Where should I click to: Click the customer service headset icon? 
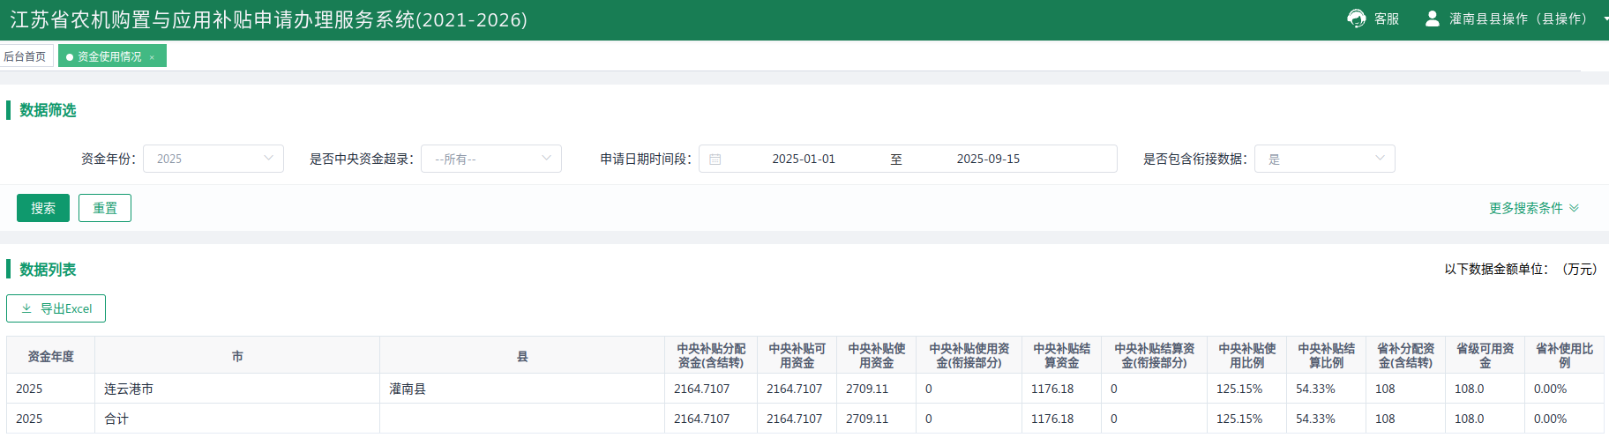click(1356, 19)
